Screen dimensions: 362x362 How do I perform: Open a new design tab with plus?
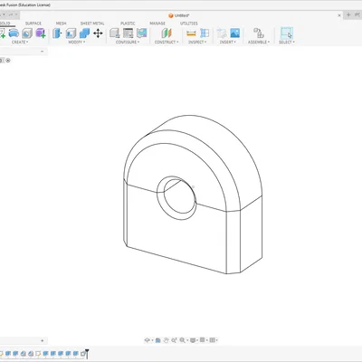tap(348, 14)
